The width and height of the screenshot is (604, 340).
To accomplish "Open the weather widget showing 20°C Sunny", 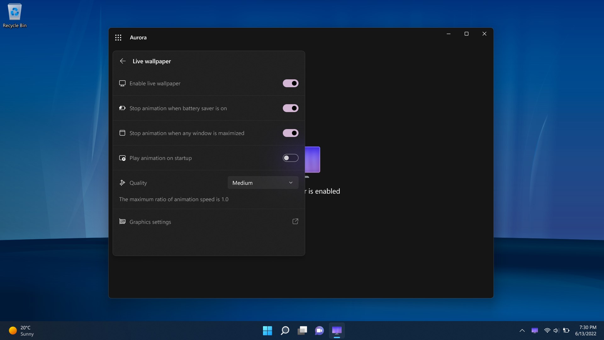I will coord(21,331).
